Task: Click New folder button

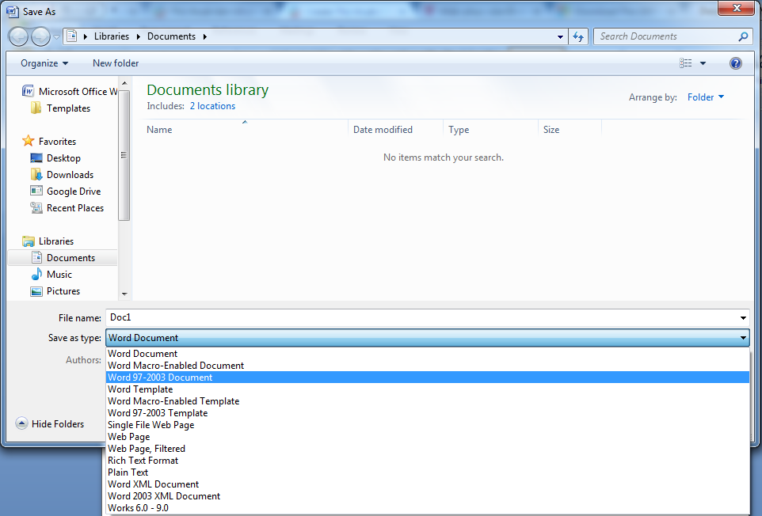Action: pos(116,63)
